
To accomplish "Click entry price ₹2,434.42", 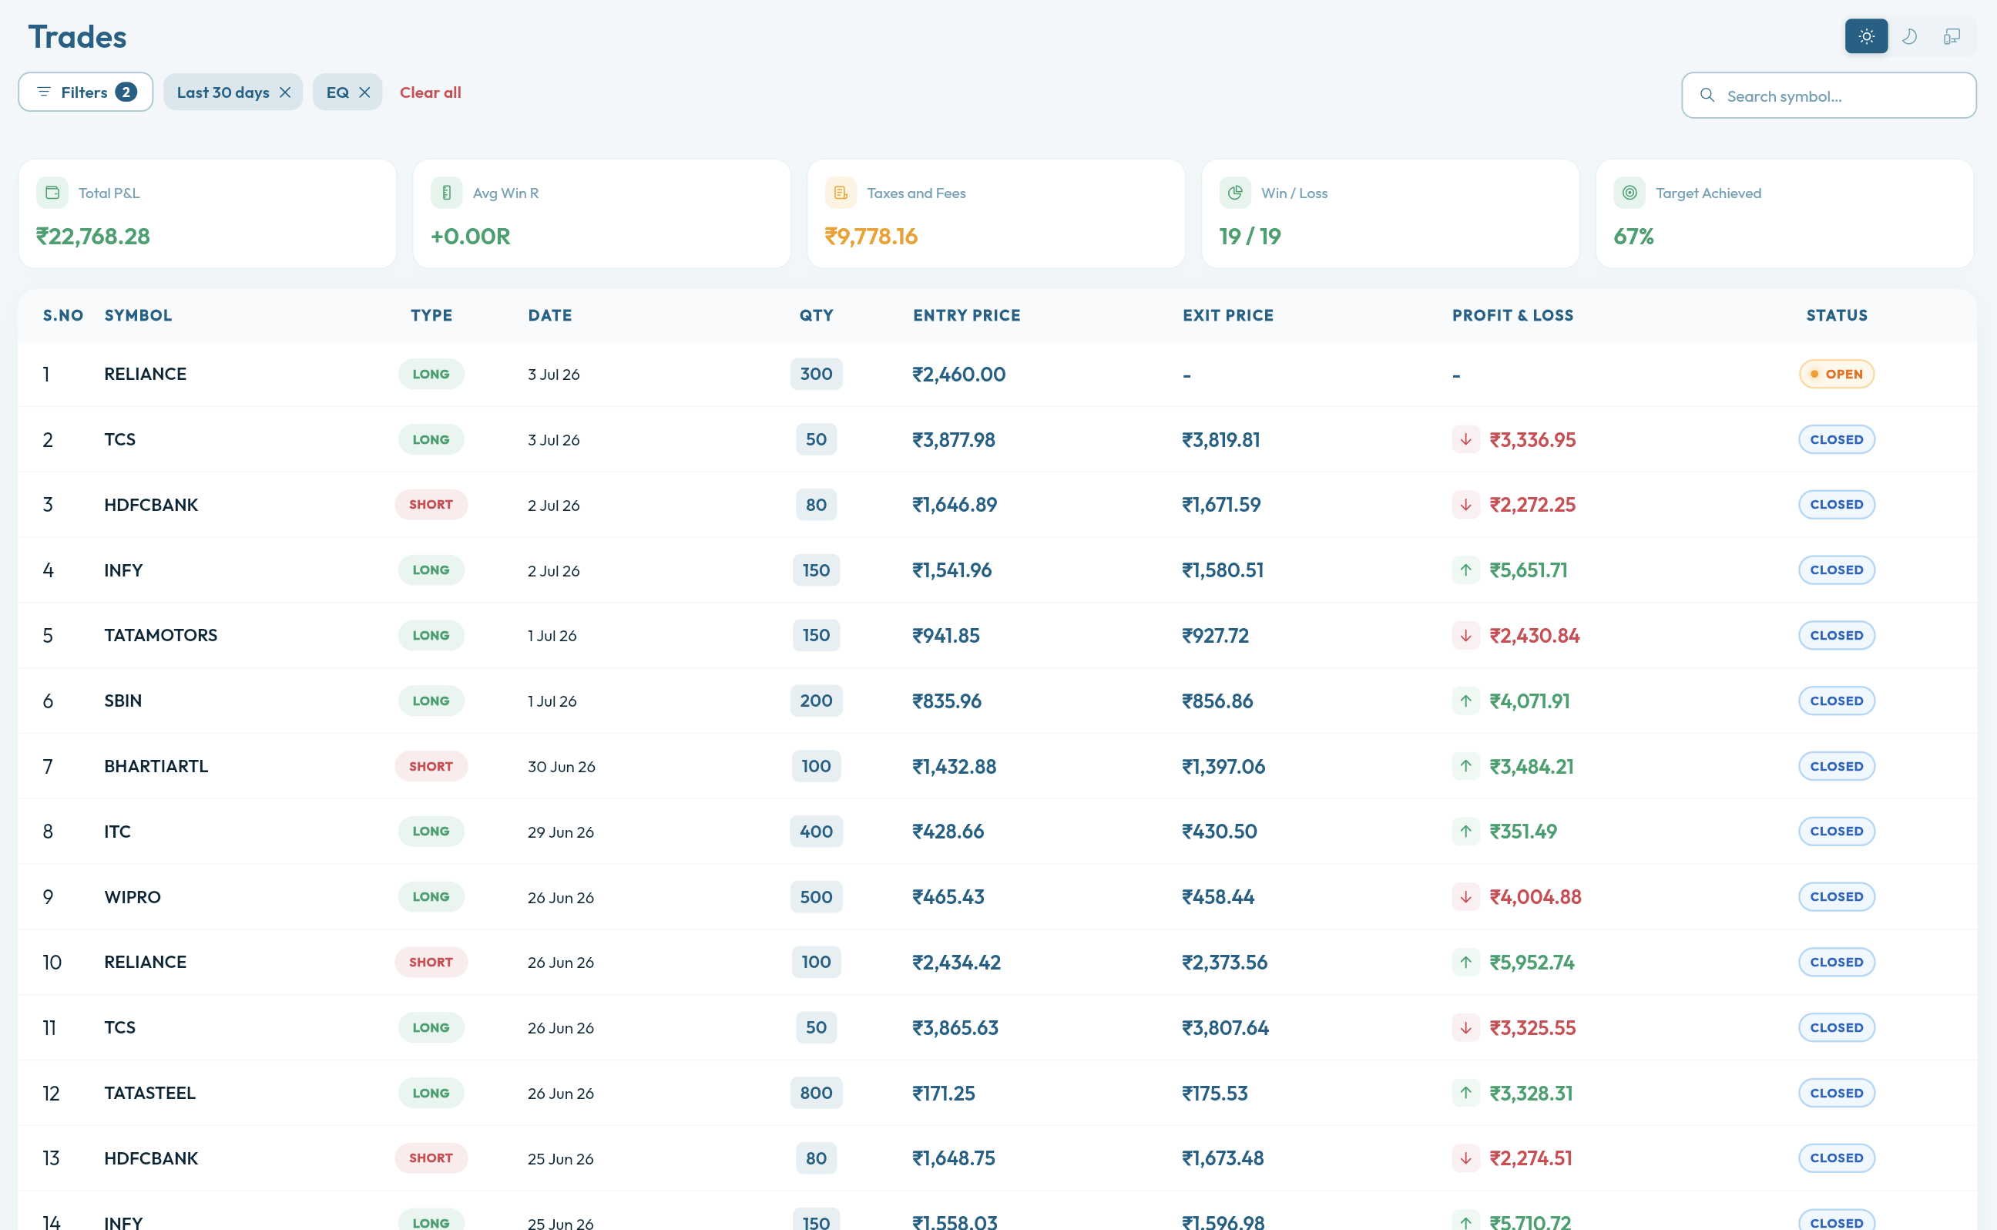I will click(x=956, y=963).
